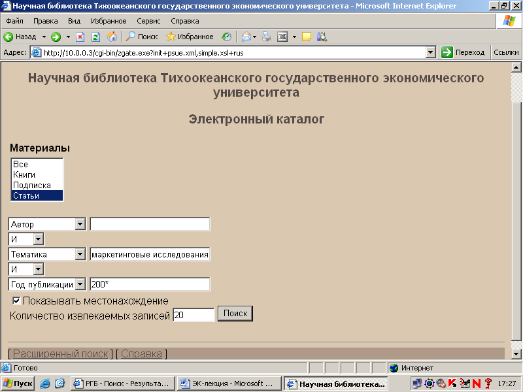Select Книги in the Материалы list

pos(37,174)
